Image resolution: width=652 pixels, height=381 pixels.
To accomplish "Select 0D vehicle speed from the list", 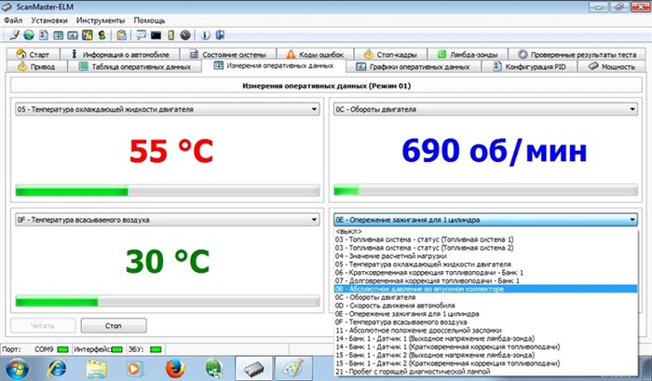I will coord(396,306).
